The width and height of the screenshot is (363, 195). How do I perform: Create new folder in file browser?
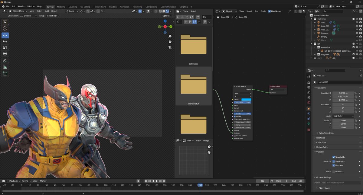tap(198, 17)
